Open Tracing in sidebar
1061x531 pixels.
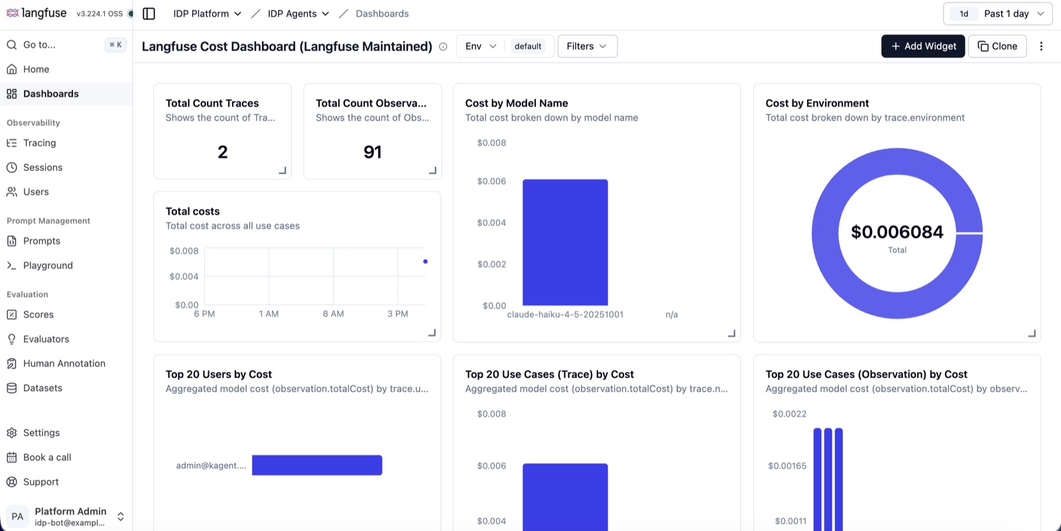[x=66, y=143]
